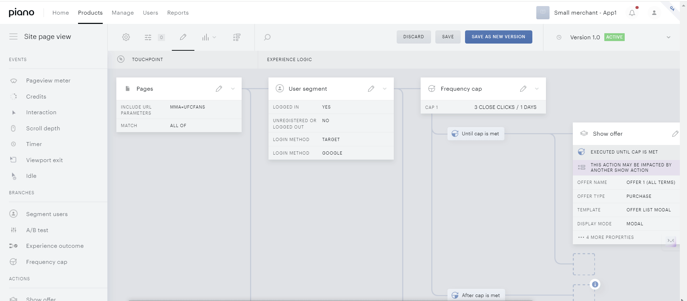Open the notifications bell
Image resolution: width=687 pixels, height=301 pixels.
pyautogui.click(x=632, y=13)
